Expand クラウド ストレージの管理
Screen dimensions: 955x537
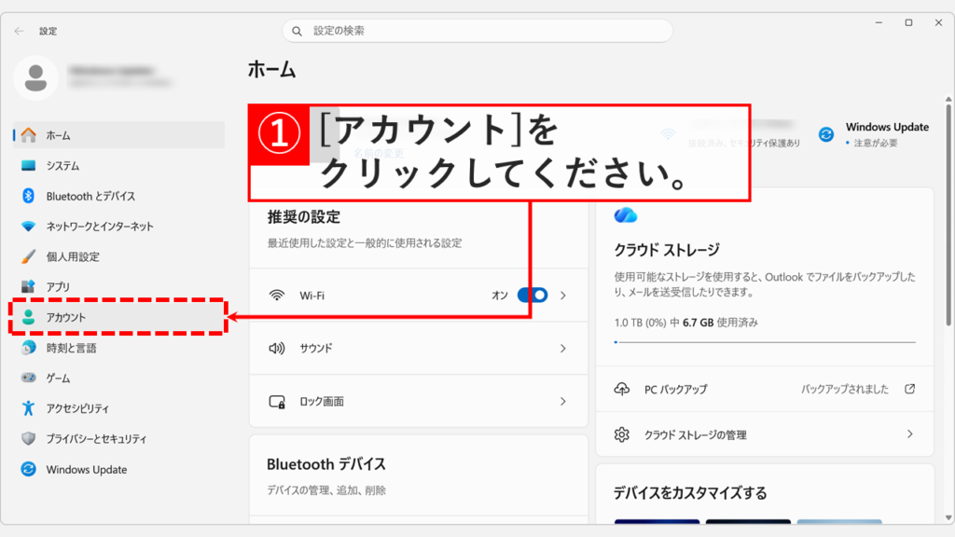(765, 434)
